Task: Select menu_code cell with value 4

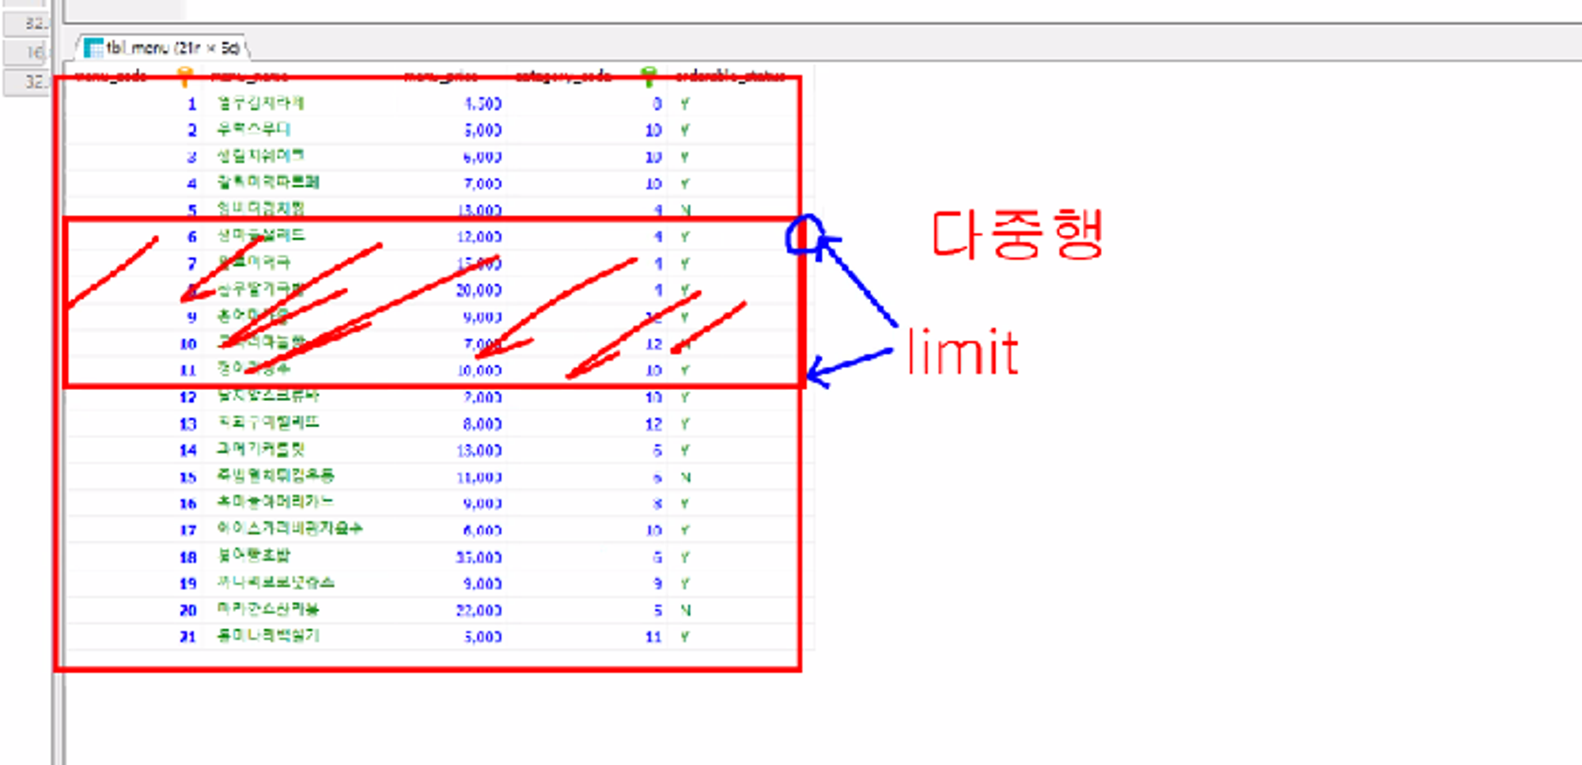Action: click(x=191, y=184)
